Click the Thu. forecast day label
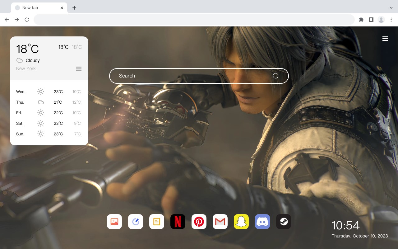The height and width of the screenshot is (249, 398). [x=20, y=102]
